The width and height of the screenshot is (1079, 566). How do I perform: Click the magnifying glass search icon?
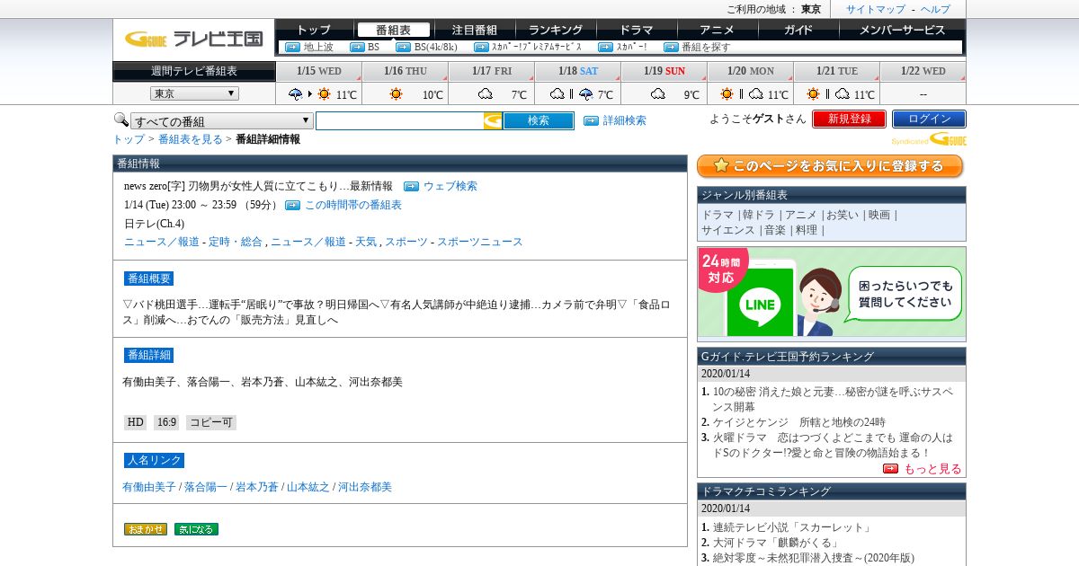click(120, 119)
